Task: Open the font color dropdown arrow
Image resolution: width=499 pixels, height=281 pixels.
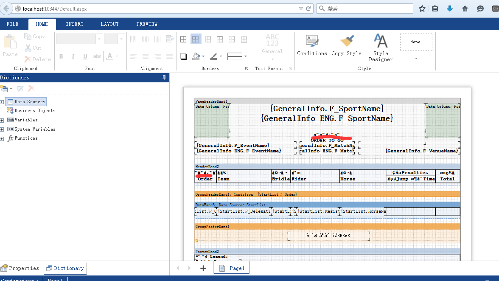Action: [117, 56]
